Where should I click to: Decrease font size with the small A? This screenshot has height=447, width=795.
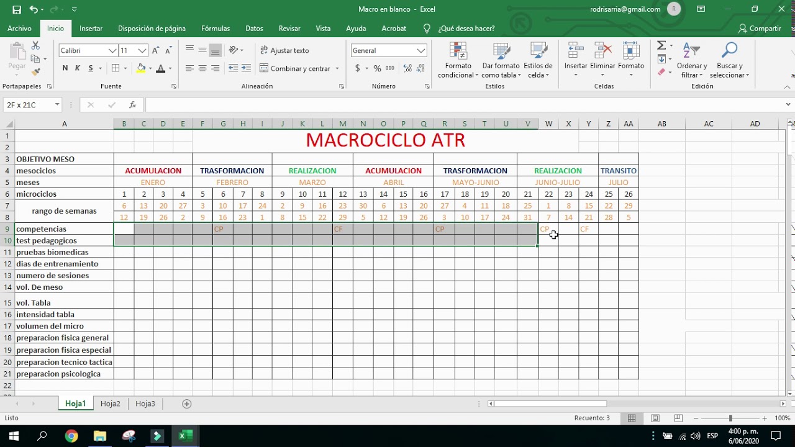pyautogui.click(x=169, y=50)
